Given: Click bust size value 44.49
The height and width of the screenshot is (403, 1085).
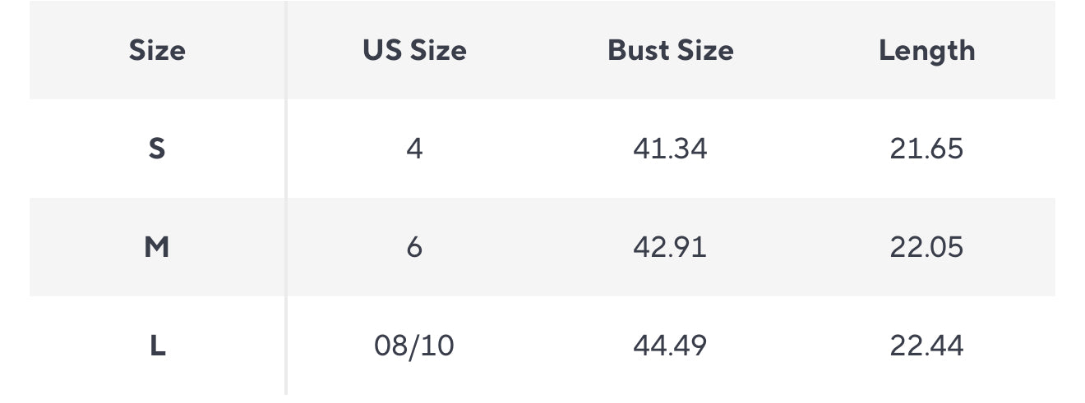Looking at the screenshot, I should (x=670, y=346).
